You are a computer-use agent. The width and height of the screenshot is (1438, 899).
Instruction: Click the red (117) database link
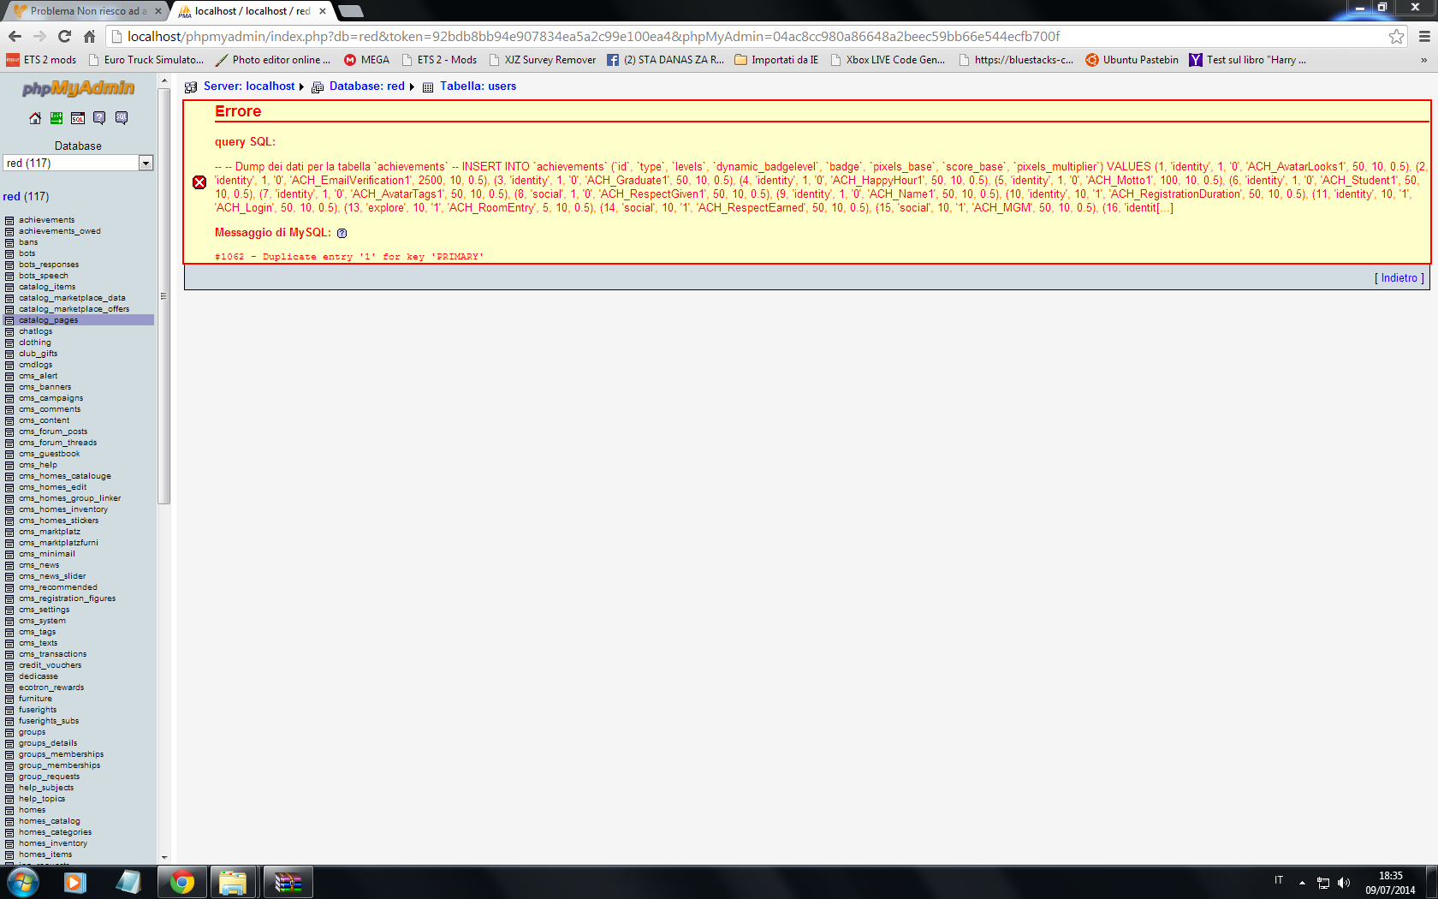pyautogui.click(x=26, y=196)
